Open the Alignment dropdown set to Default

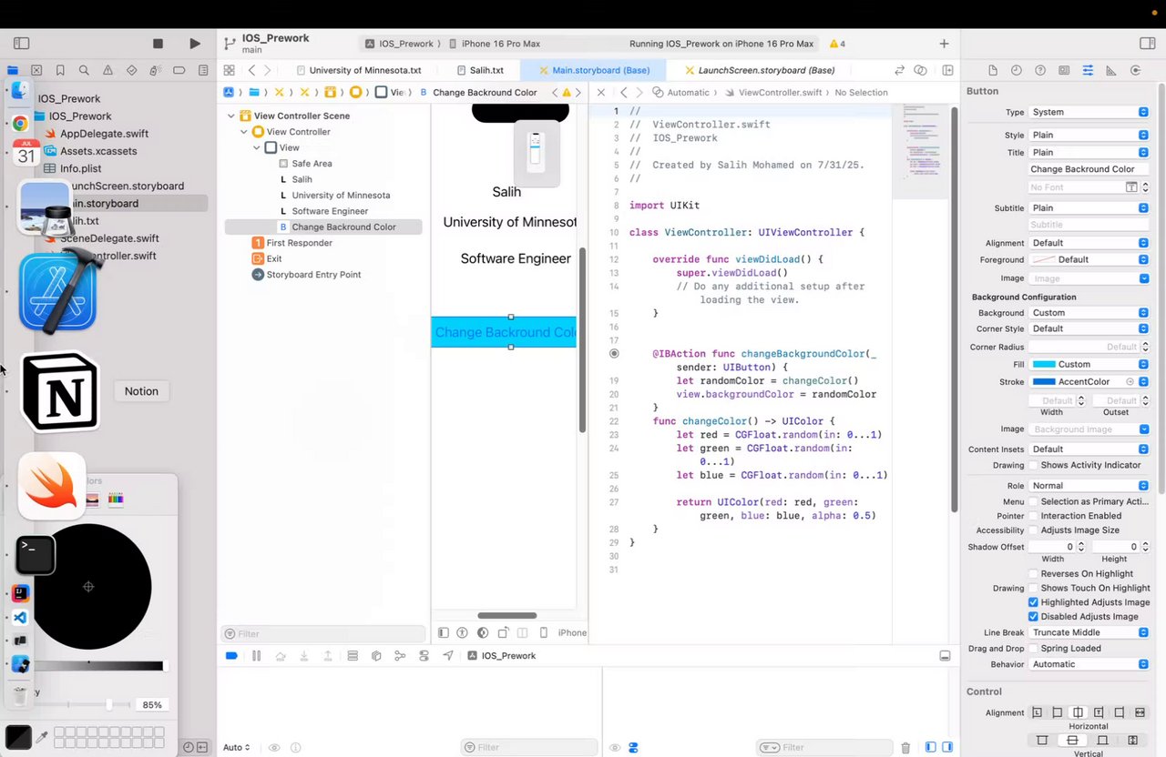tap(1089, 243)
